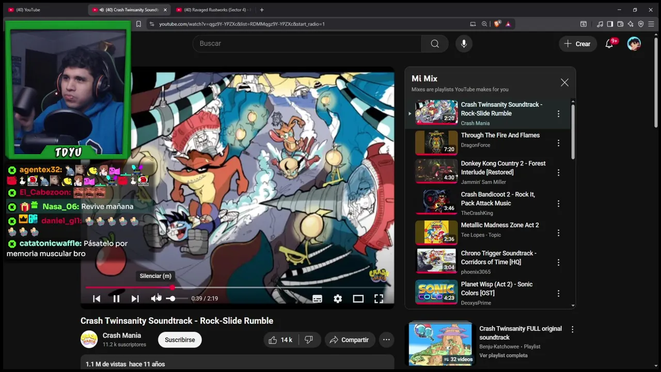Image resolution: width=661 pixels, height=372 pixels.
Task: Click the Brave Shields lion icon
Action: [x=497, y=24]
